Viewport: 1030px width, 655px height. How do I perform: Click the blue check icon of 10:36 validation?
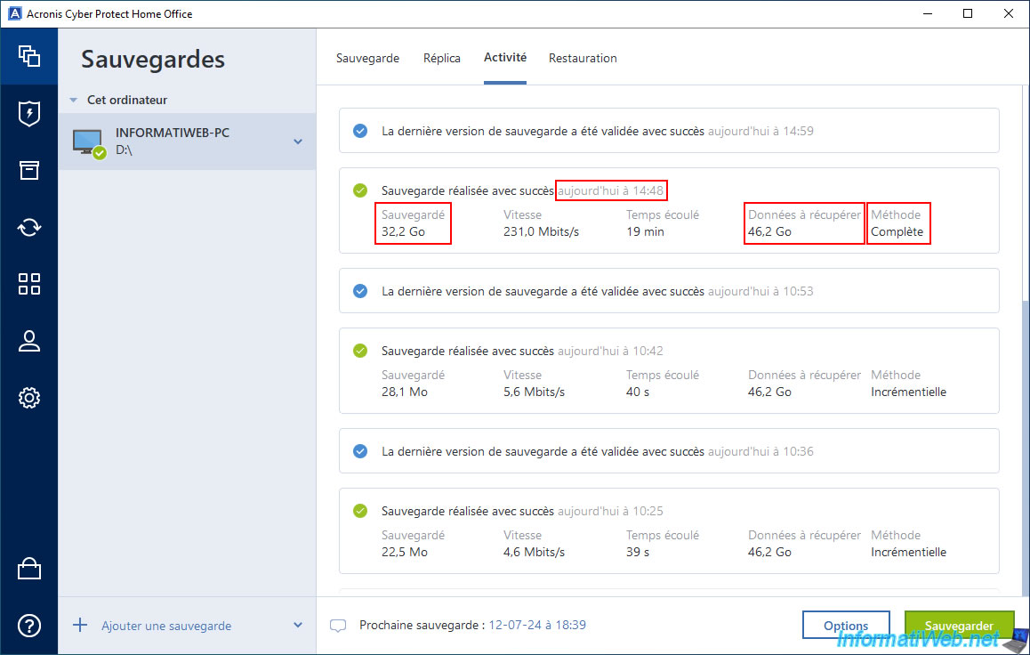(360, 451)
